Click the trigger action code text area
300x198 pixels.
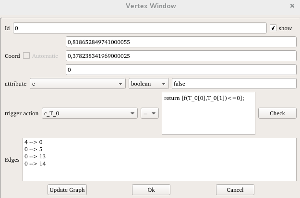208,113
